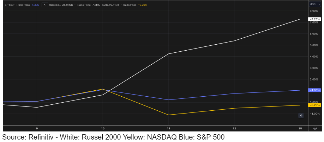Click date 12 on the time axis
Viewport: 324px width, 142px height.
click(x=234, y=129)
